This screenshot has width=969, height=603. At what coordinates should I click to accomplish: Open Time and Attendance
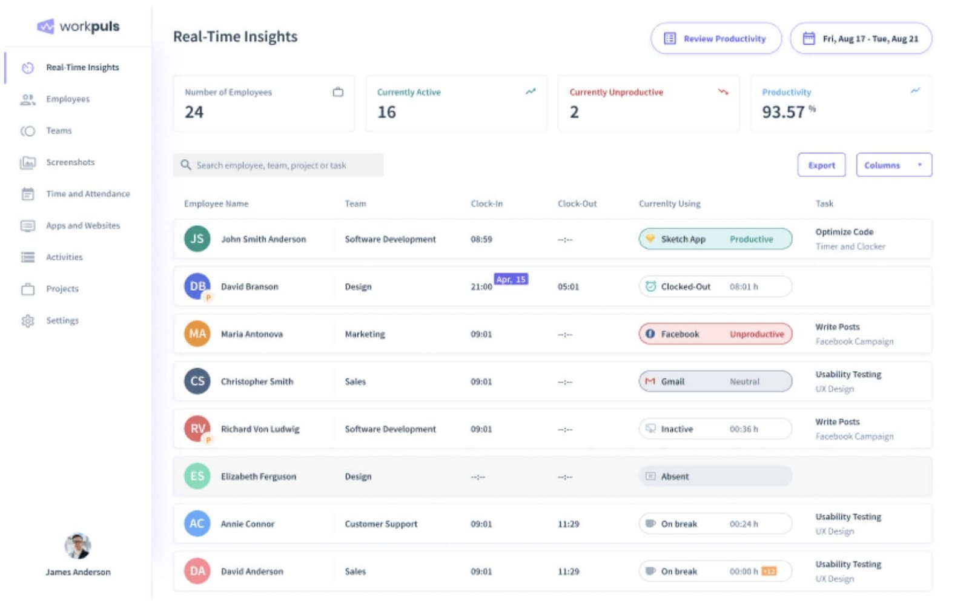87,194
